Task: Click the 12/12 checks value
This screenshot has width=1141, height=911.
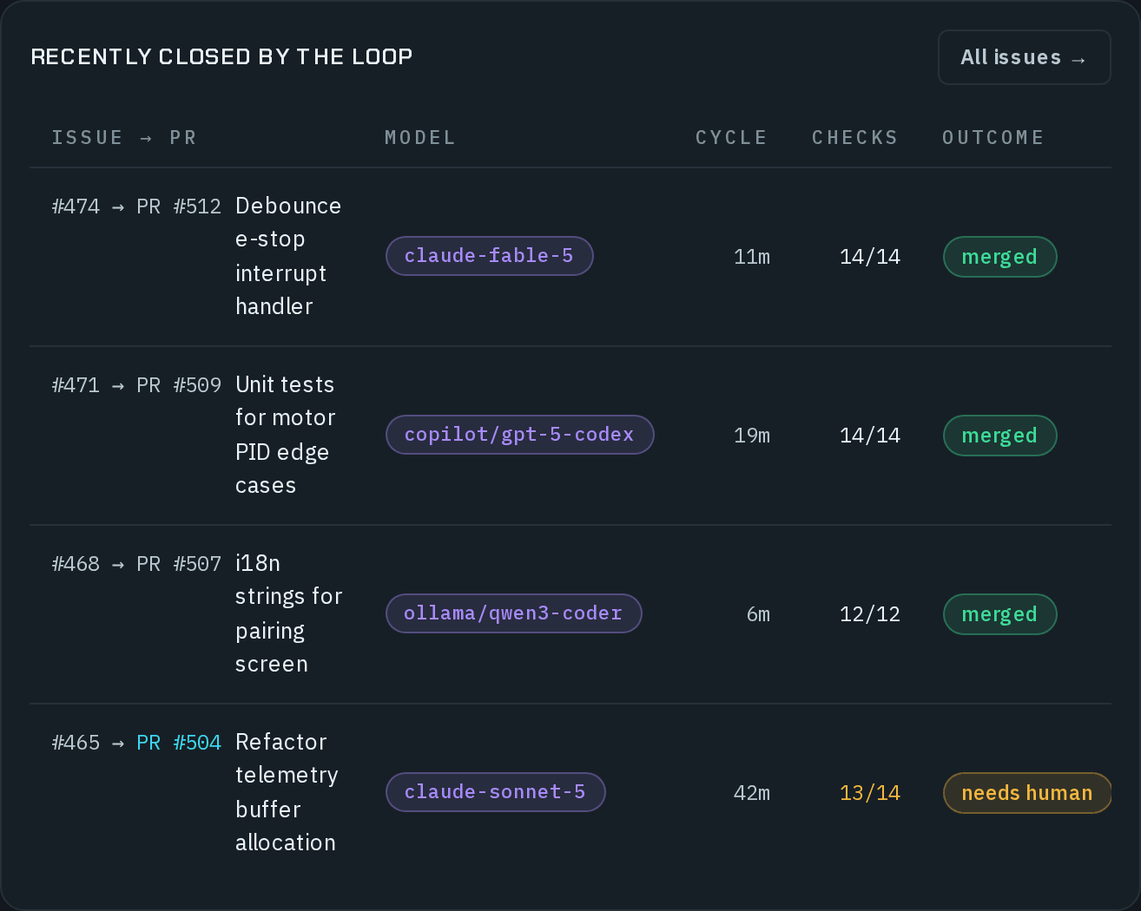Action: click(870, 614)
